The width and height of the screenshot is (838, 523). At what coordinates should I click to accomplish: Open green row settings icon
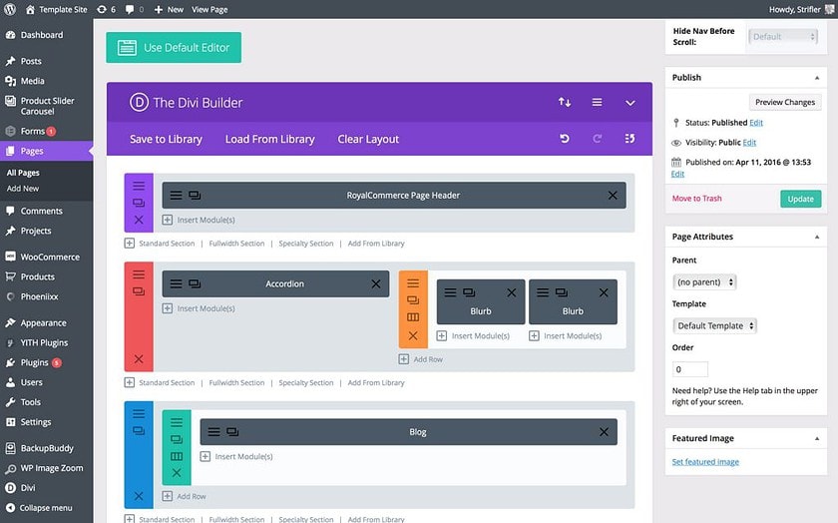point(177,422)
